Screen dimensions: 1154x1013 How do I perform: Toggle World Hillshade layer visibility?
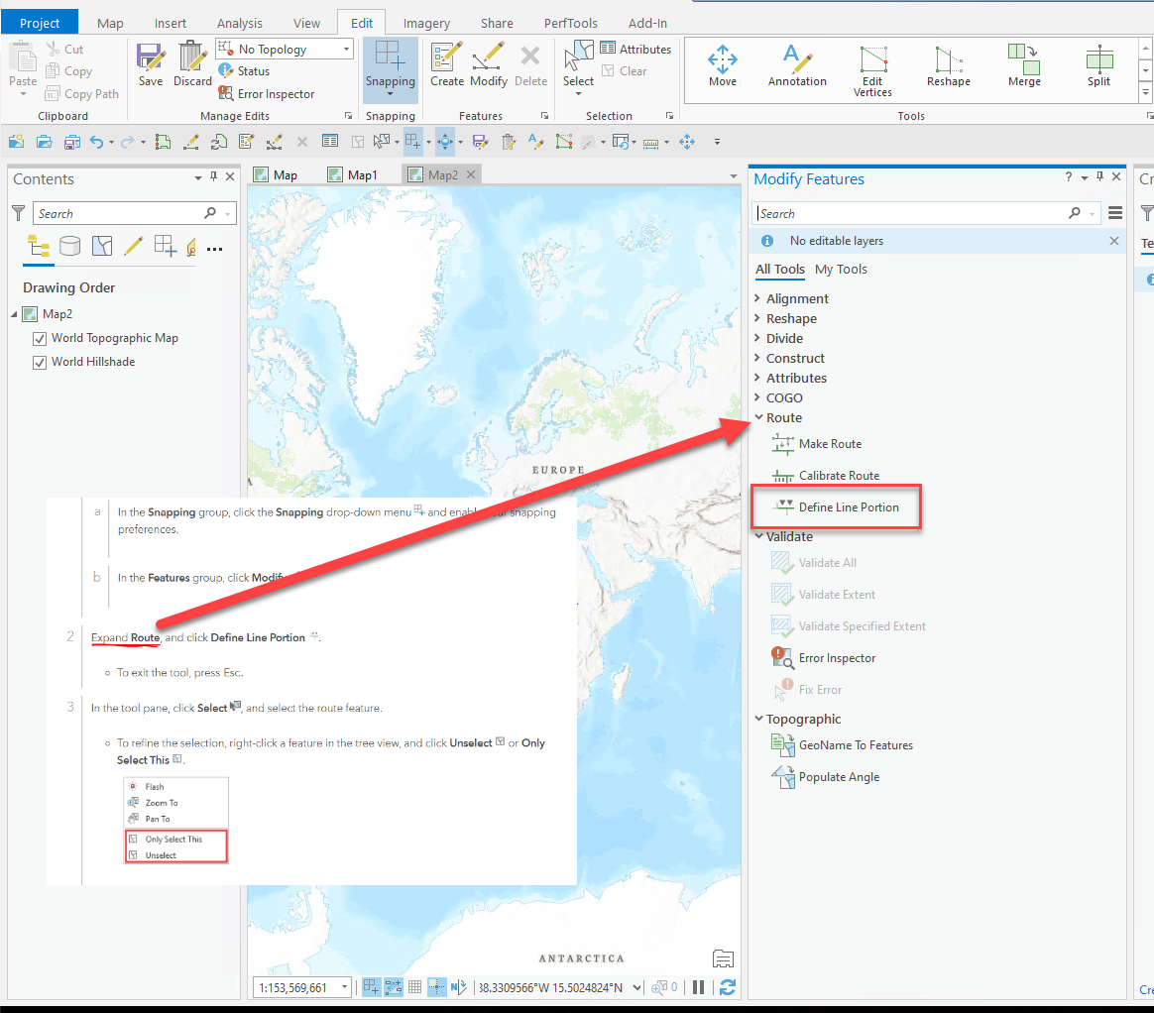click(x=39, y=362)
